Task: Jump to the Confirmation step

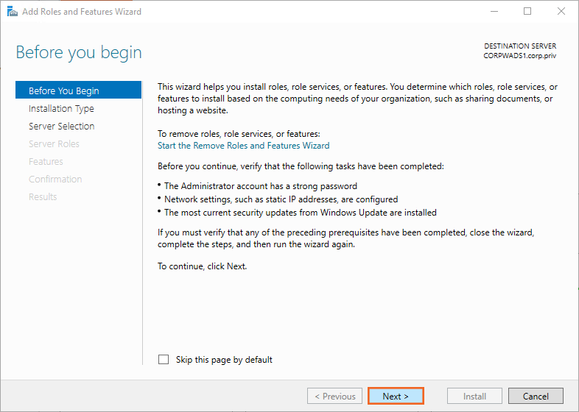Action: [x=55, y=180]
